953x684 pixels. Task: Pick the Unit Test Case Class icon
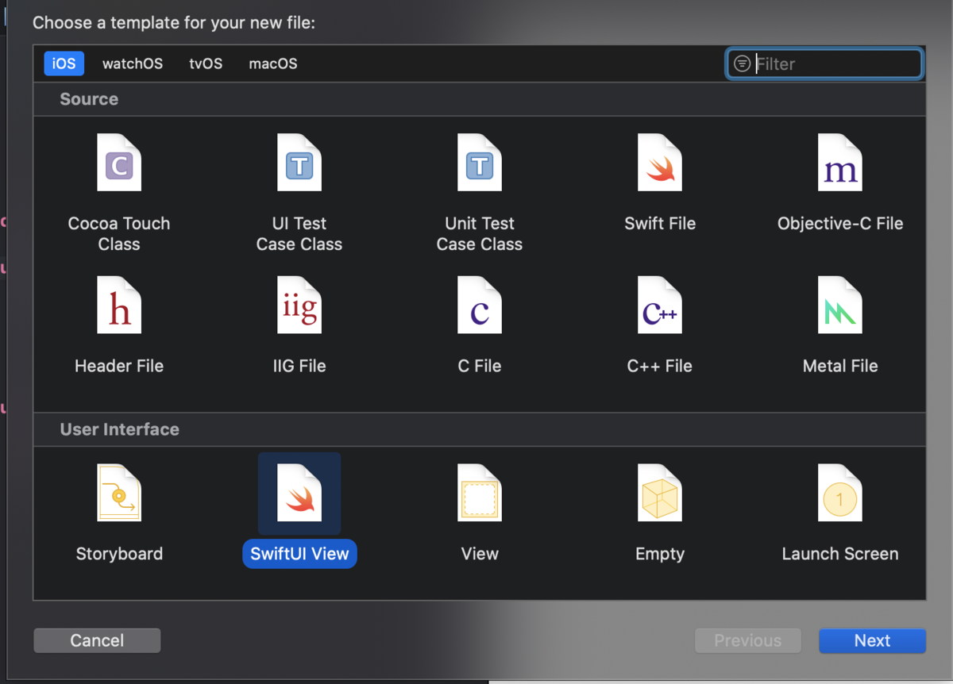[x=480, y=163]
